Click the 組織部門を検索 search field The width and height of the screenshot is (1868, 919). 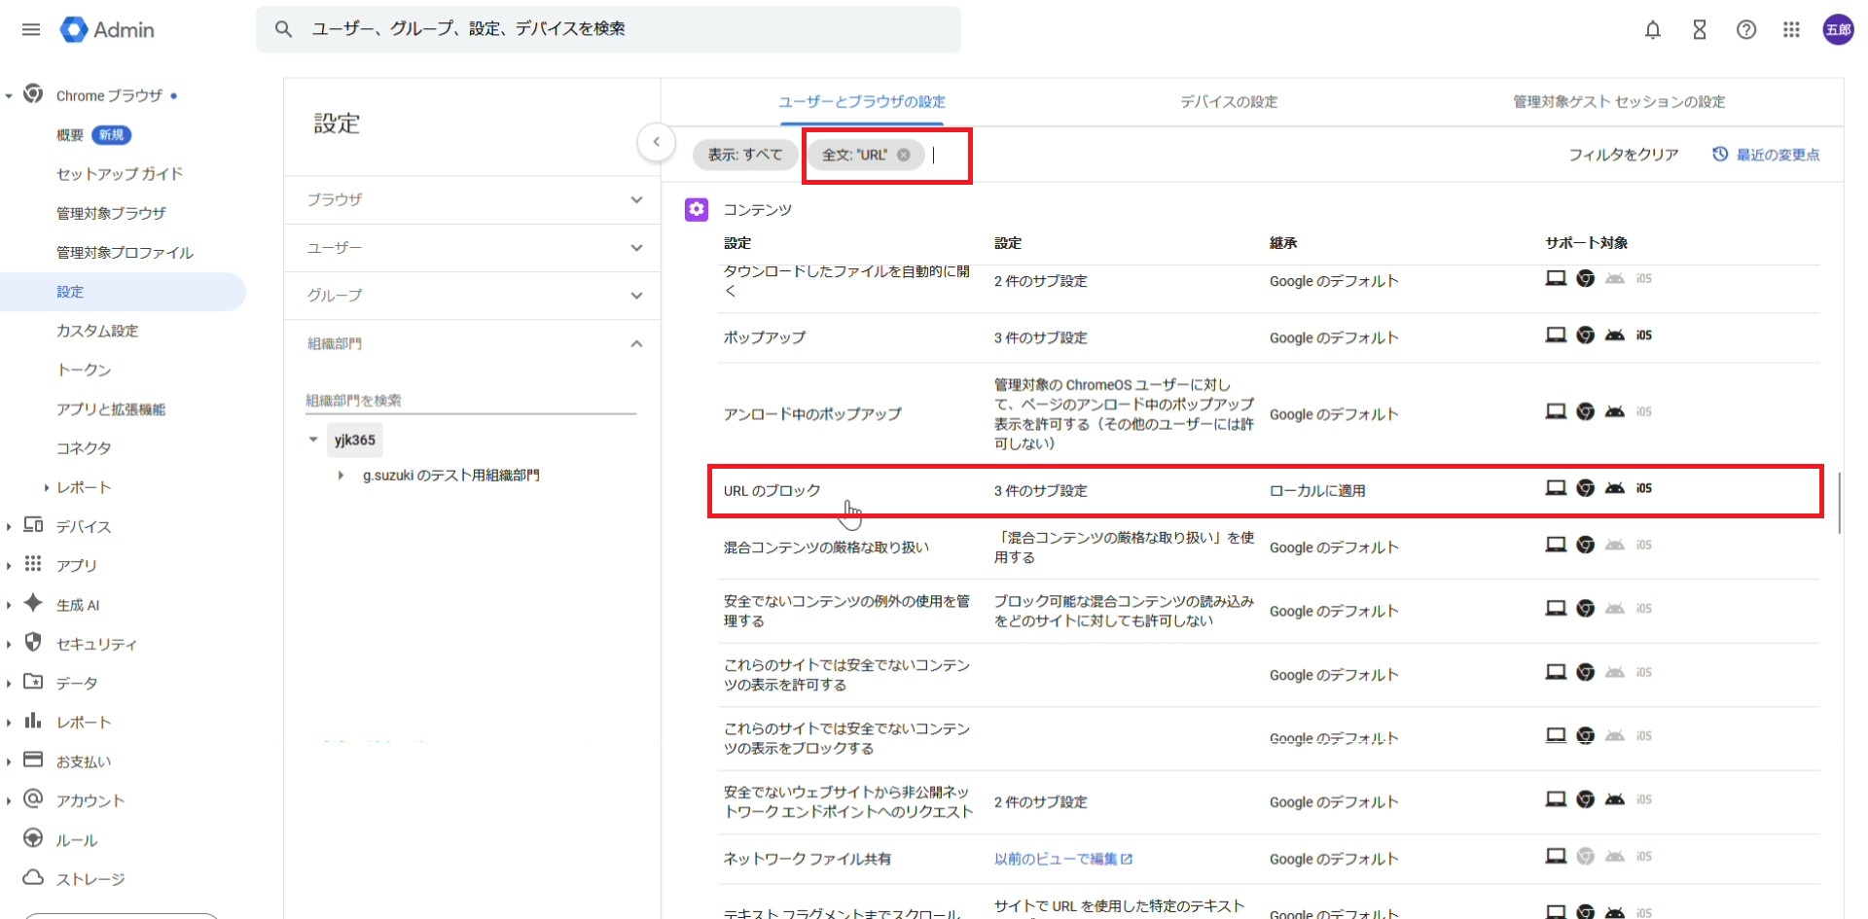[x=470, y=401]
